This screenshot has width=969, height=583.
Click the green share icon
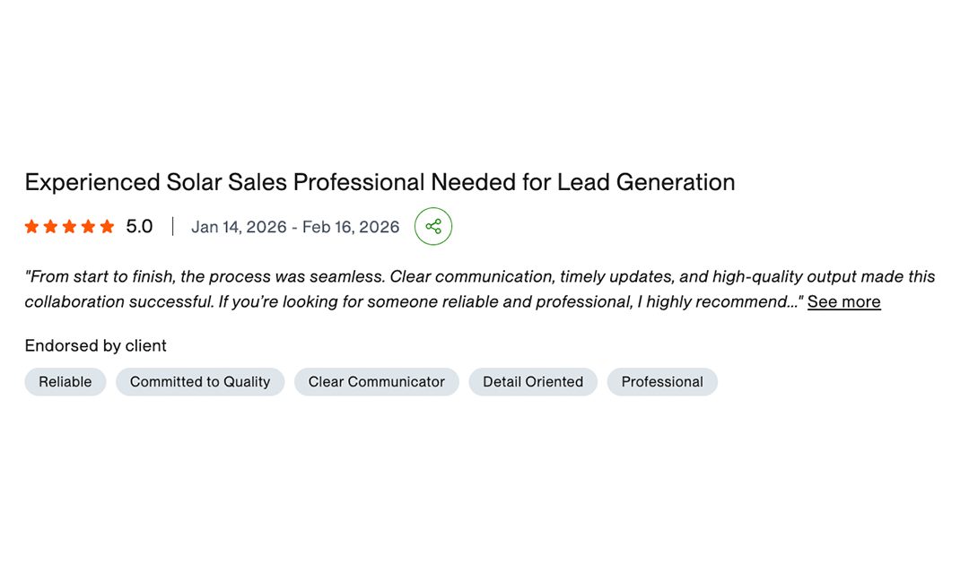coord(433,226)
